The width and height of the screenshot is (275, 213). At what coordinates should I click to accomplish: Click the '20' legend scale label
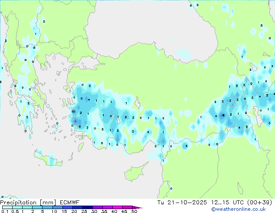tap(74, 211)
